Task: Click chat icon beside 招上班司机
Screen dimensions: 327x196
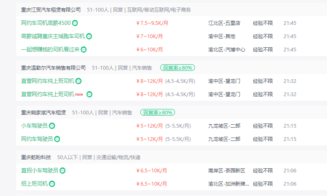Action: click(52, 184)
